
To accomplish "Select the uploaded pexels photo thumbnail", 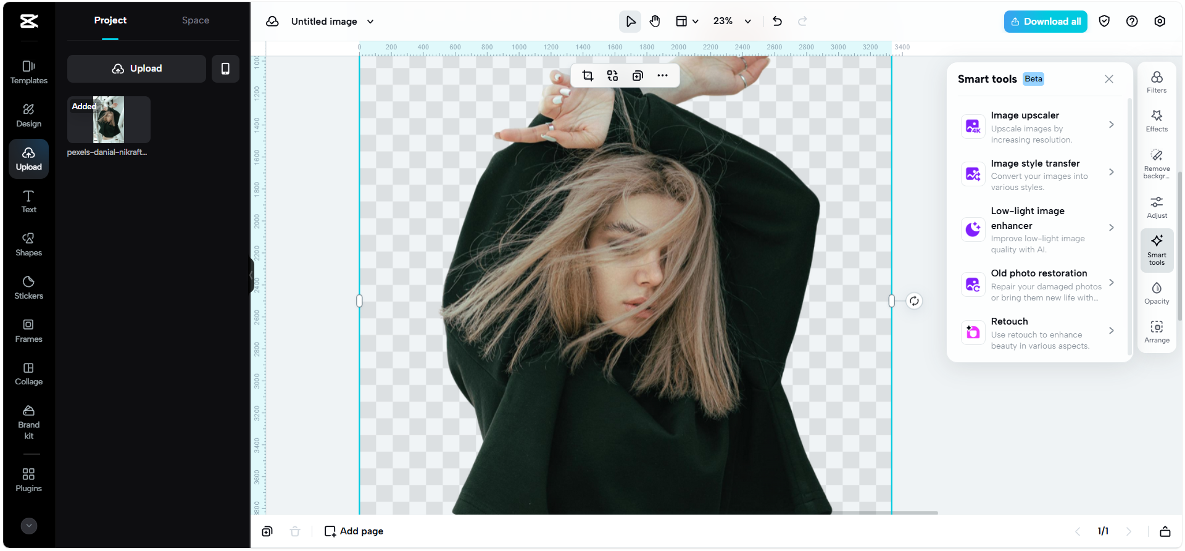I will point(109,120).
